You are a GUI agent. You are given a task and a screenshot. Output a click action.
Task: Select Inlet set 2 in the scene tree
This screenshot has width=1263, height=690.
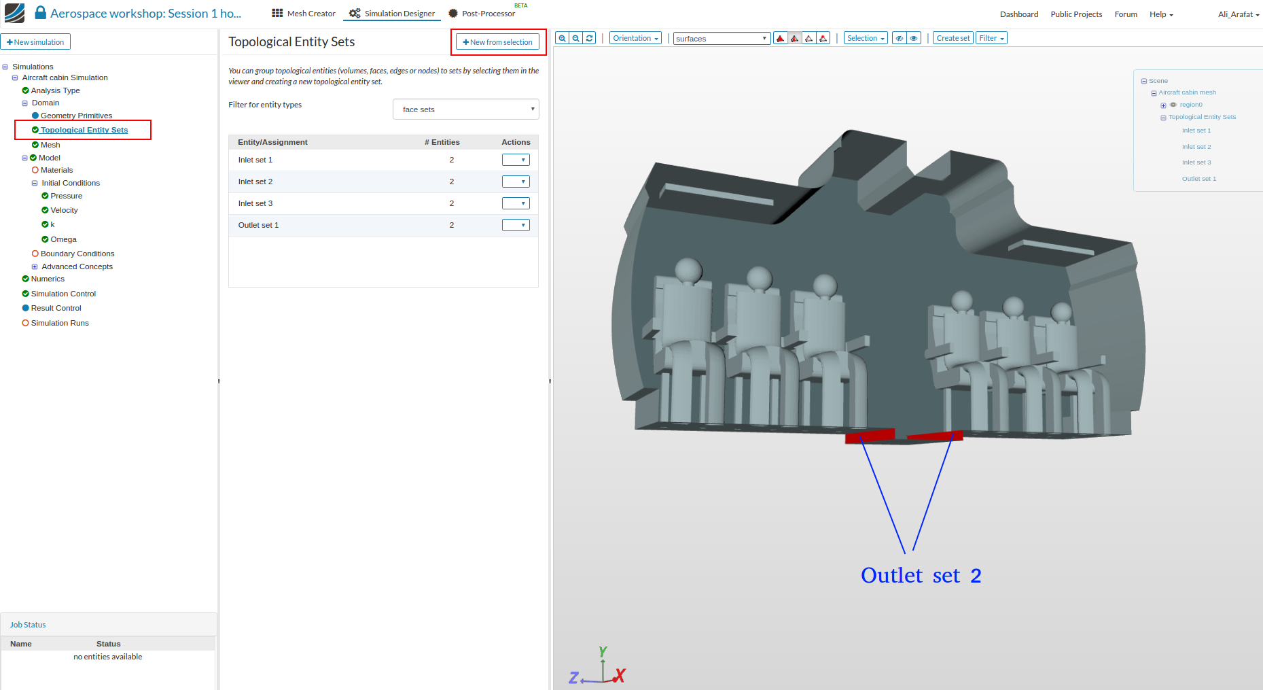(x=1196, y=147)
